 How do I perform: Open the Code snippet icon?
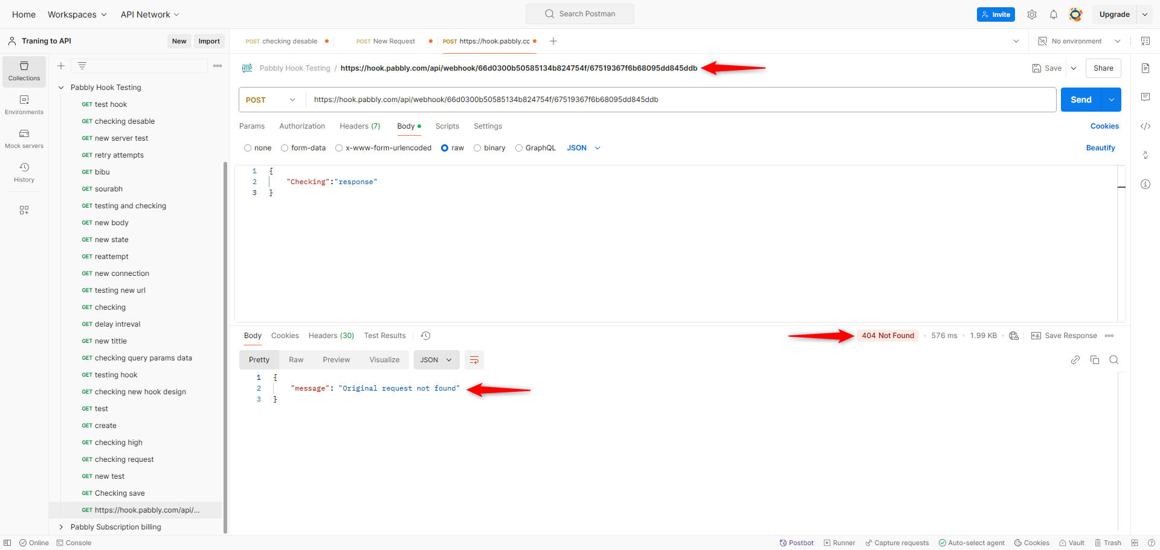[x=1145, y=126]
